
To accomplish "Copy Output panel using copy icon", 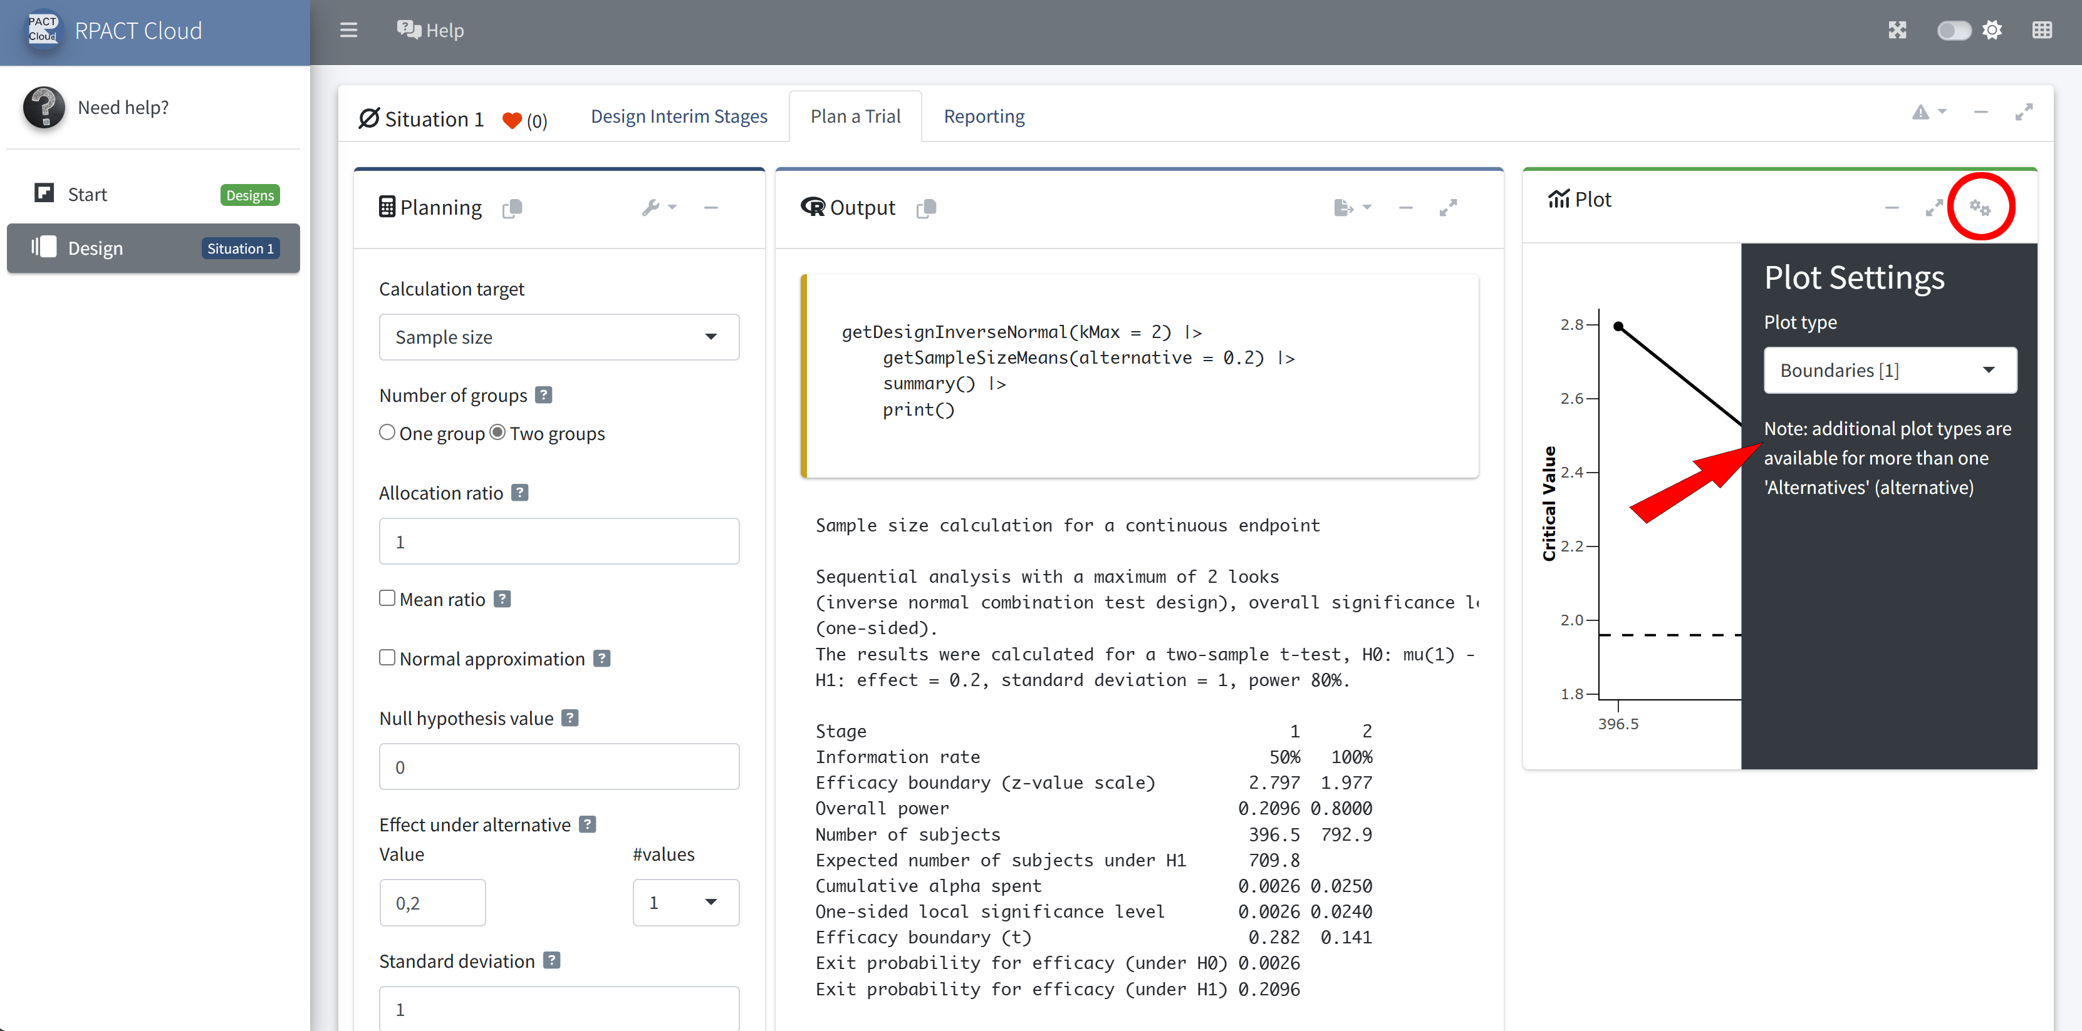I will click(x=926, y=208).
